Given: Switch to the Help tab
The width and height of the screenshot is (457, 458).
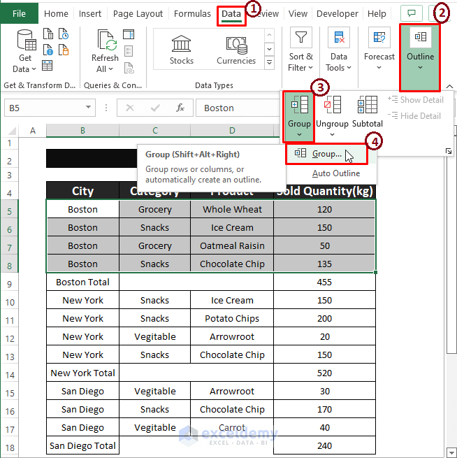Looking at the screenshot, I should (377, 14).
